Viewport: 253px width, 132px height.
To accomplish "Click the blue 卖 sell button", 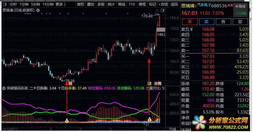I will coord(207,22).
